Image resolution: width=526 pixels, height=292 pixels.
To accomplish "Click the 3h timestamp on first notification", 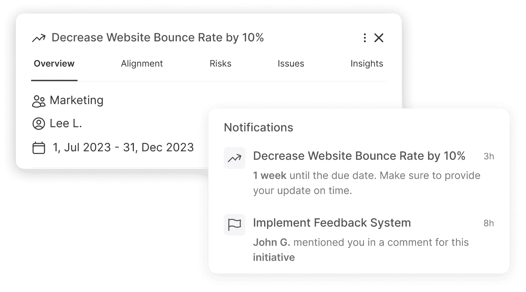I will (x=489, y=156).
